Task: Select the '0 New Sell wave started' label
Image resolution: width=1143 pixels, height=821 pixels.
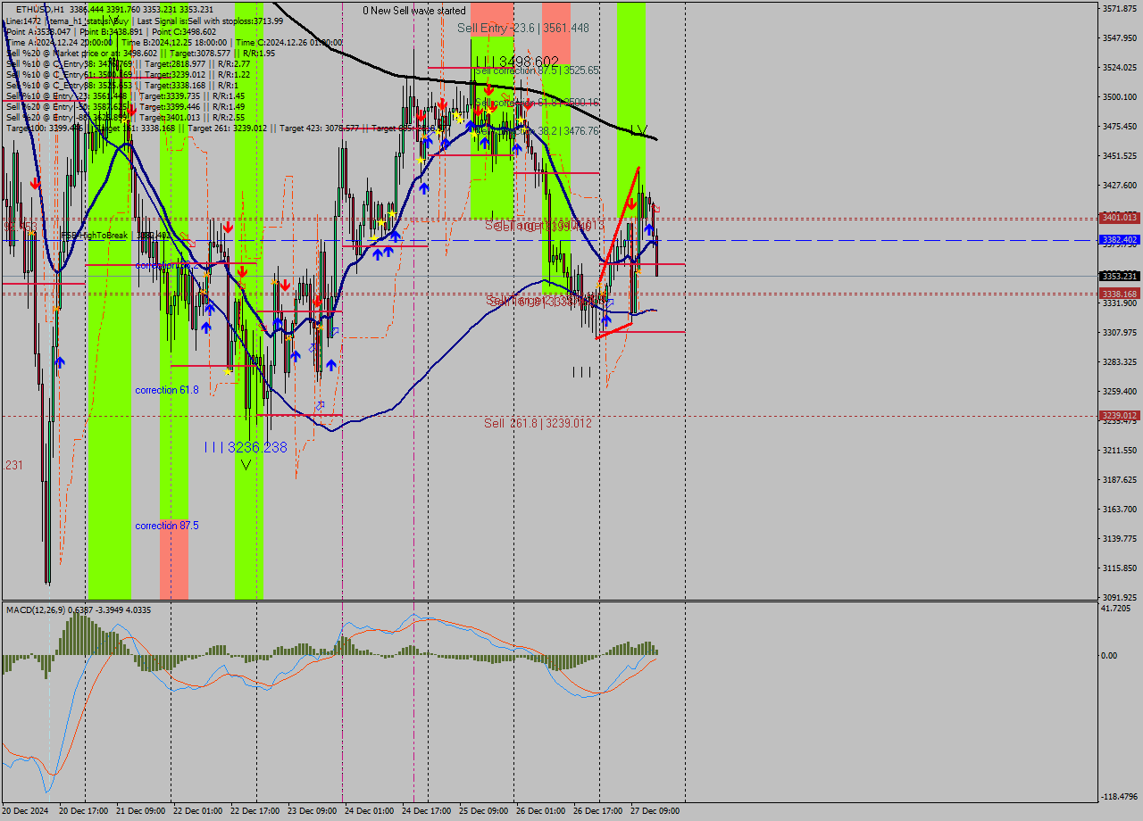Action: coord(414,11)
